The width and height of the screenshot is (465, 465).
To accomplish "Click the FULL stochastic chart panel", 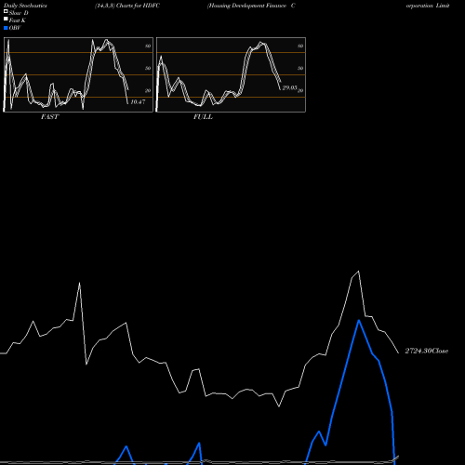I will [x=231, y=74].
